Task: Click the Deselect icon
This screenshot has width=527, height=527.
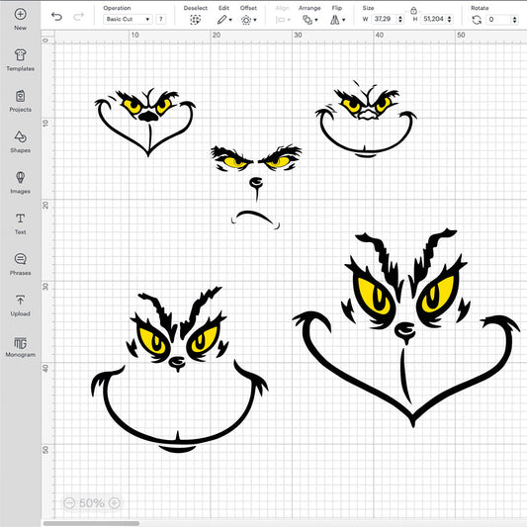Action: coord(195,20)
